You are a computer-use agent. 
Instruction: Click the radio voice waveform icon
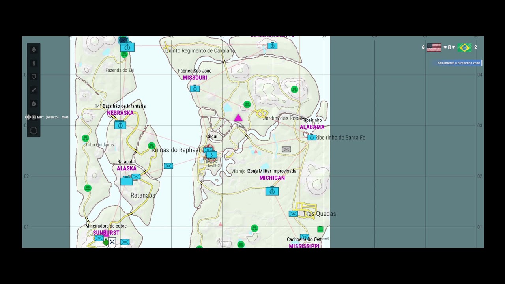(28, 117)
